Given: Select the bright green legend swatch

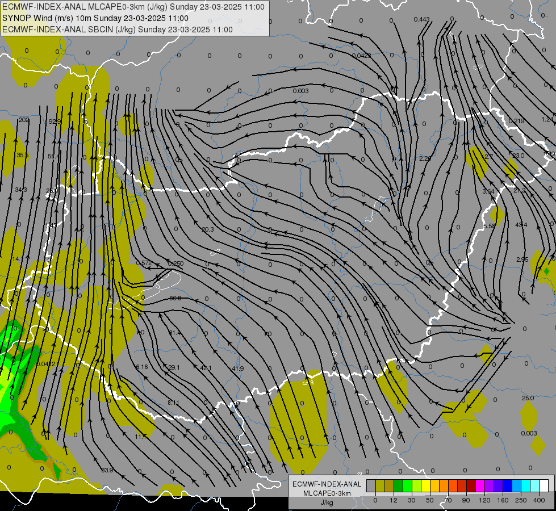Looking at the screenshot, I should click(407, 486).
